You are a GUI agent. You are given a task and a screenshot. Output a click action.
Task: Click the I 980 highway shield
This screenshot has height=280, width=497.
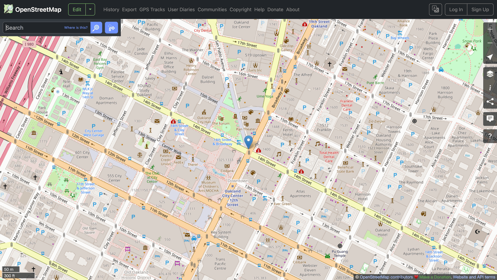[29, 44]
